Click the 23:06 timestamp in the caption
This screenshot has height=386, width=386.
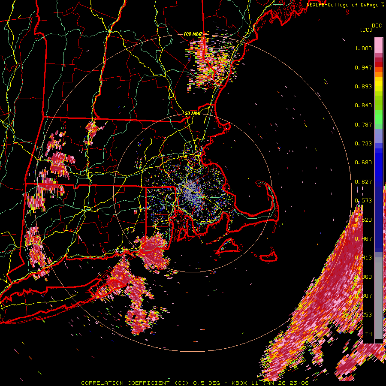(x=299, y=383)
